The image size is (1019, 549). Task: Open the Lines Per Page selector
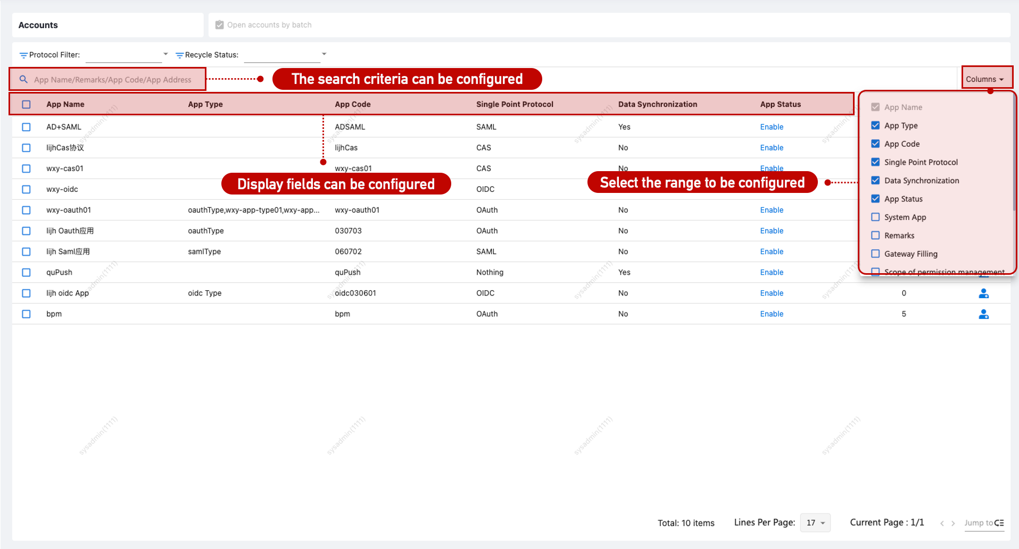tap(815, 522)
